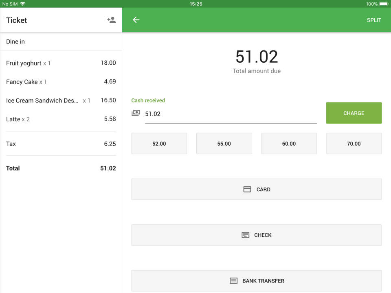
Task: Select the 52.00 quick cash amount
Action: (159, 143)
